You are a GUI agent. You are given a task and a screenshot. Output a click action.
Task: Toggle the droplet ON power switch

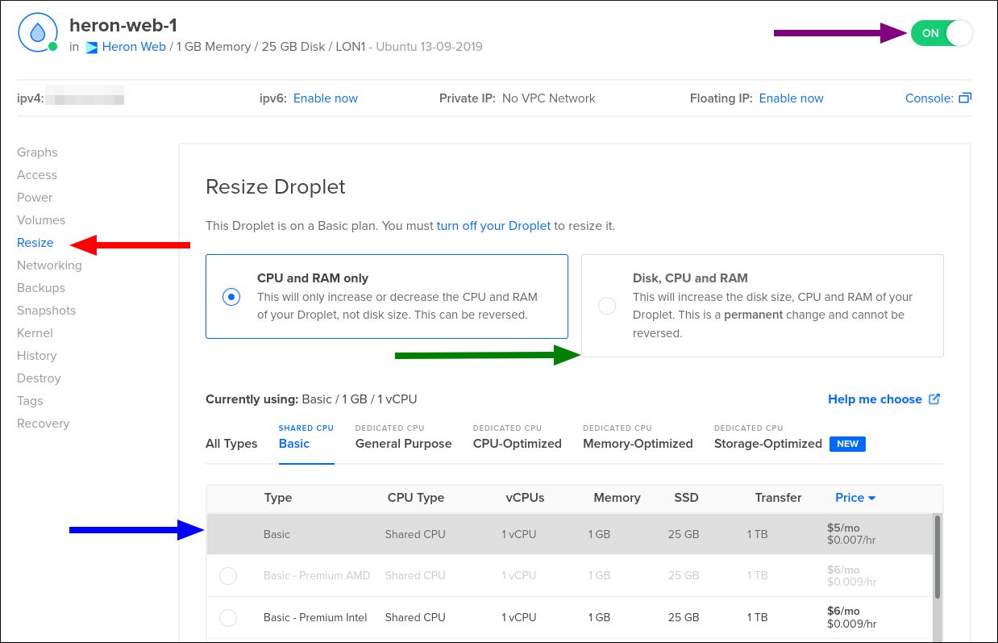coord(941,34)
